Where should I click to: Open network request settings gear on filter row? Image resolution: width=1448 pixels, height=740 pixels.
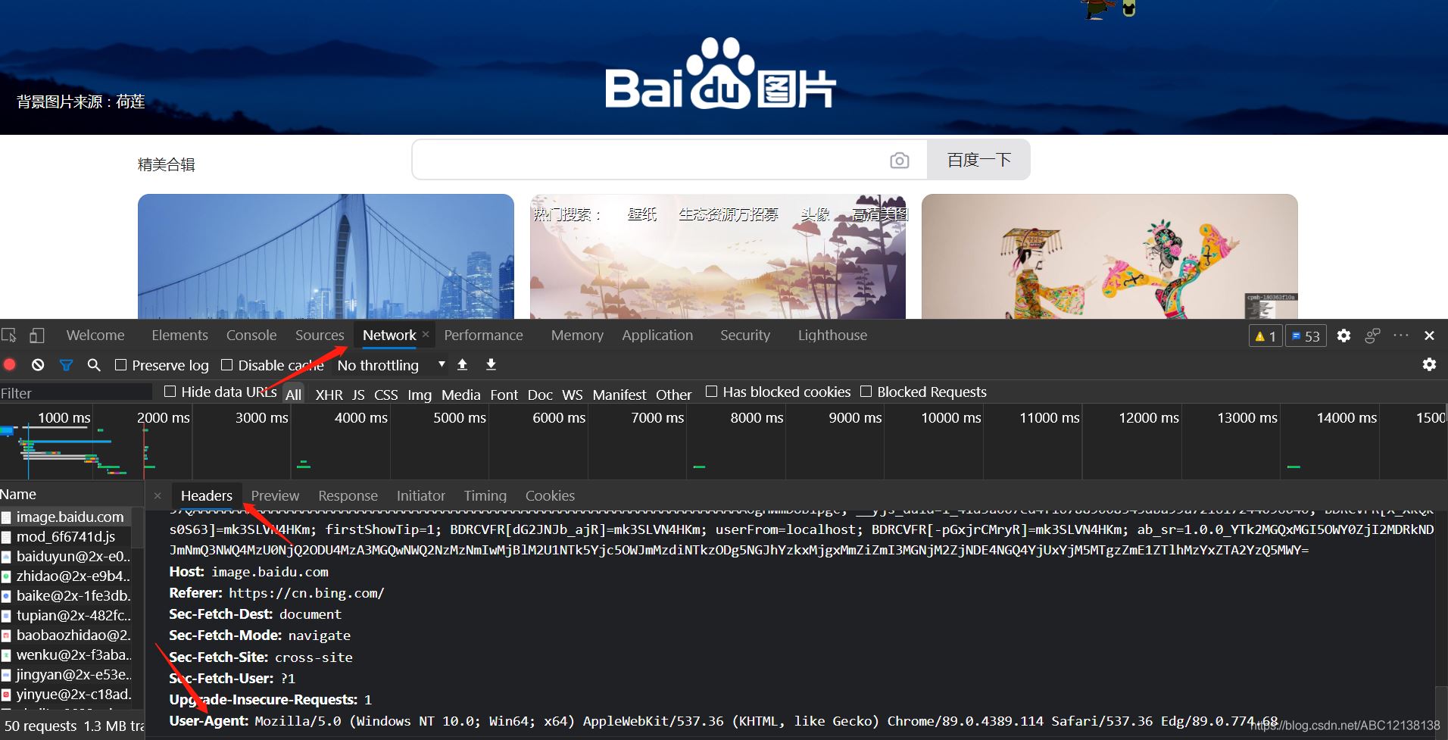pos(1430,364)
